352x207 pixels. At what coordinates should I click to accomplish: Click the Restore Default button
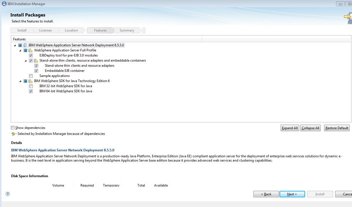click(x=337, y=128)
